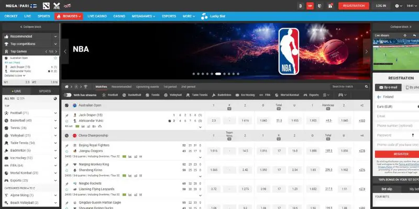This screenshot has width=419, height=209.
Task: Favorite the Draper vs Vukic match star
Action: 67,121
